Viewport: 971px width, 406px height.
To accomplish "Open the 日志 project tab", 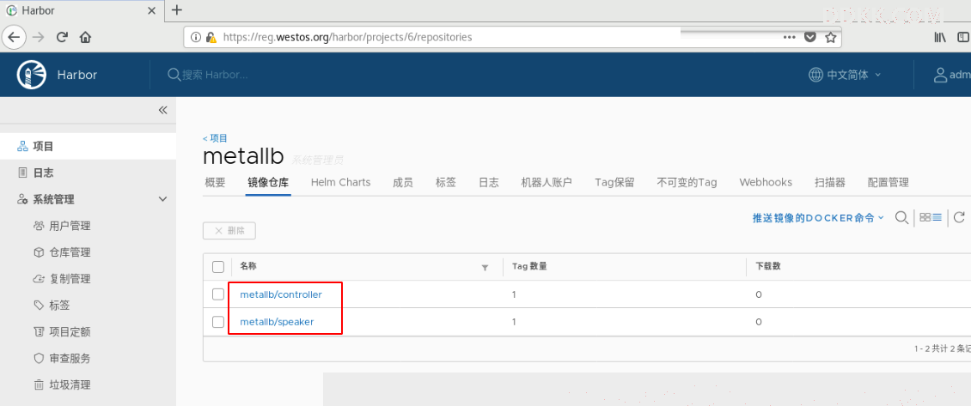I will coord(489,182).
